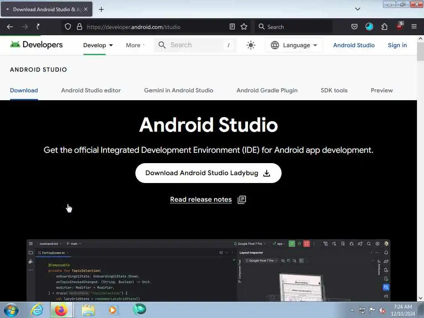Open the Windows Start button
424x318 pixels.
(11, 310)
